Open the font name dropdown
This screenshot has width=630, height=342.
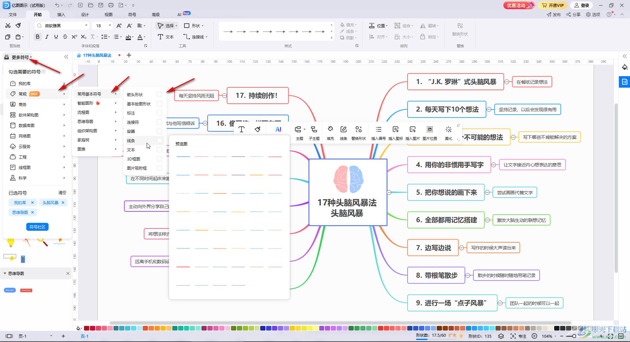86,26
